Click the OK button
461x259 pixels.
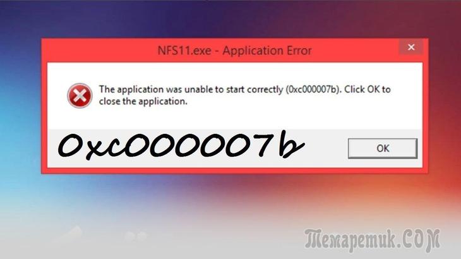click(383, 148)
